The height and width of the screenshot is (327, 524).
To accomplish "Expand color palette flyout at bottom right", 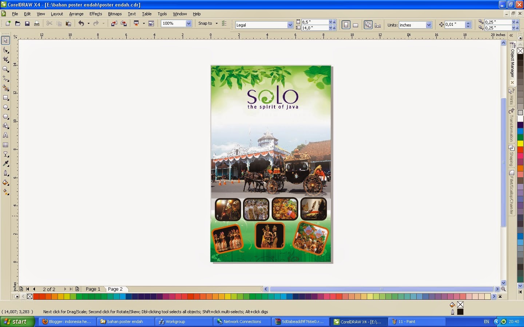I will (x=500, y=296).
